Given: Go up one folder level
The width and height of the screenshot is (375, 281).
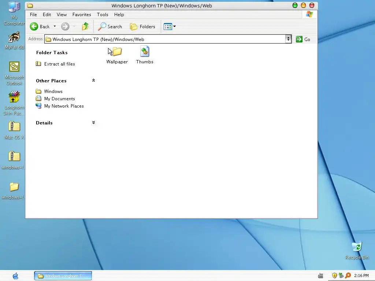Looking at the screenshot, I should (85, 26).
